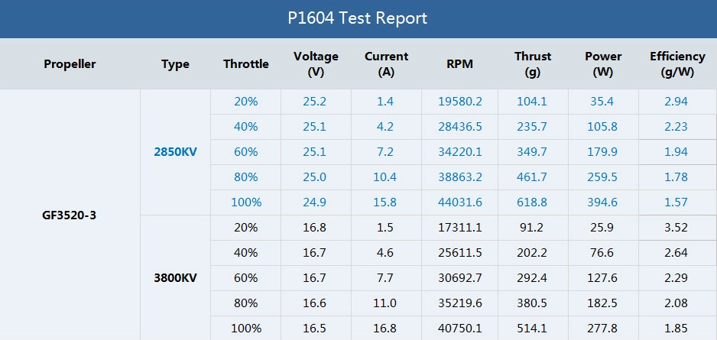Click the Type column header
This screenshot has height=340, width=717.
(x=175, y=64)
